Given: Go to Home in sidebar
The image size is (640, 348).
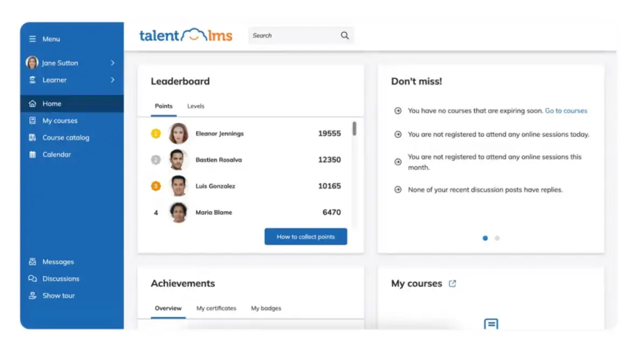Looking at the screenshot, I should [72, 104].
